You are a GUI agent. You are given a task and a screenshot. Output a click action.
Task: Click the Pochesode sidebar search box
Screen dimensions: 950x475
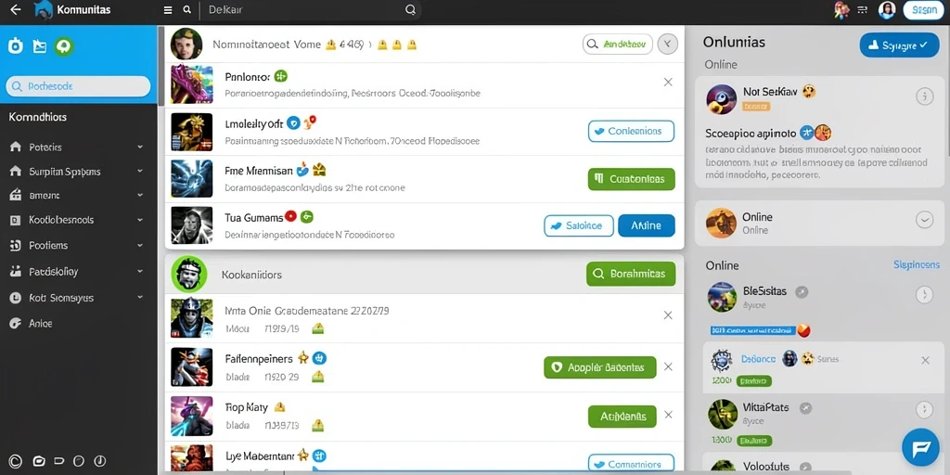click(78, 86)
